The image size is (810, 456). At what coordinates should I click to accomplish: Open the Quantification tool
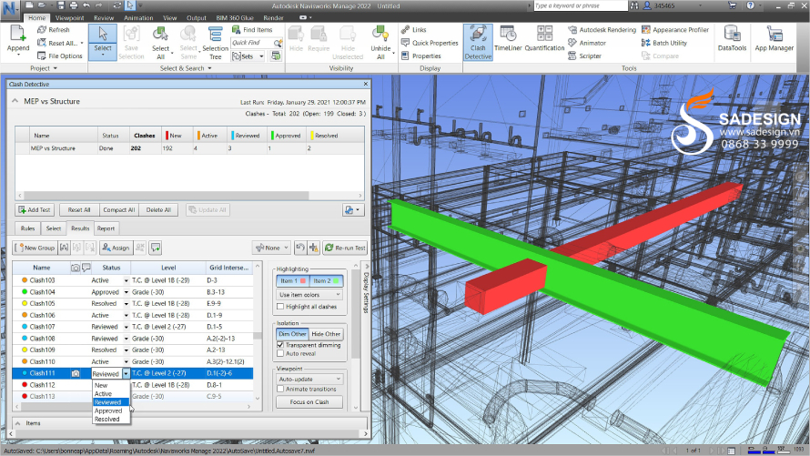544,39
